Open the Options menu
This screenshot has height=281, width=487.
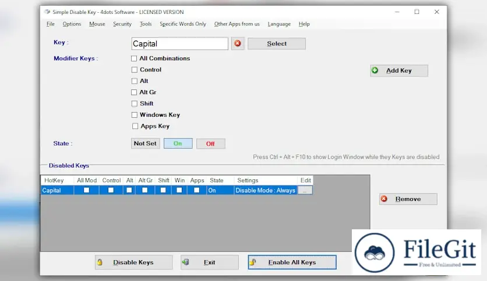[72, 24]
